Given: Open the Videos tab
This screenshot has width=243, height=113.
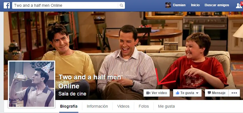Looking at the screenshot, I should [x=123, y=106].
